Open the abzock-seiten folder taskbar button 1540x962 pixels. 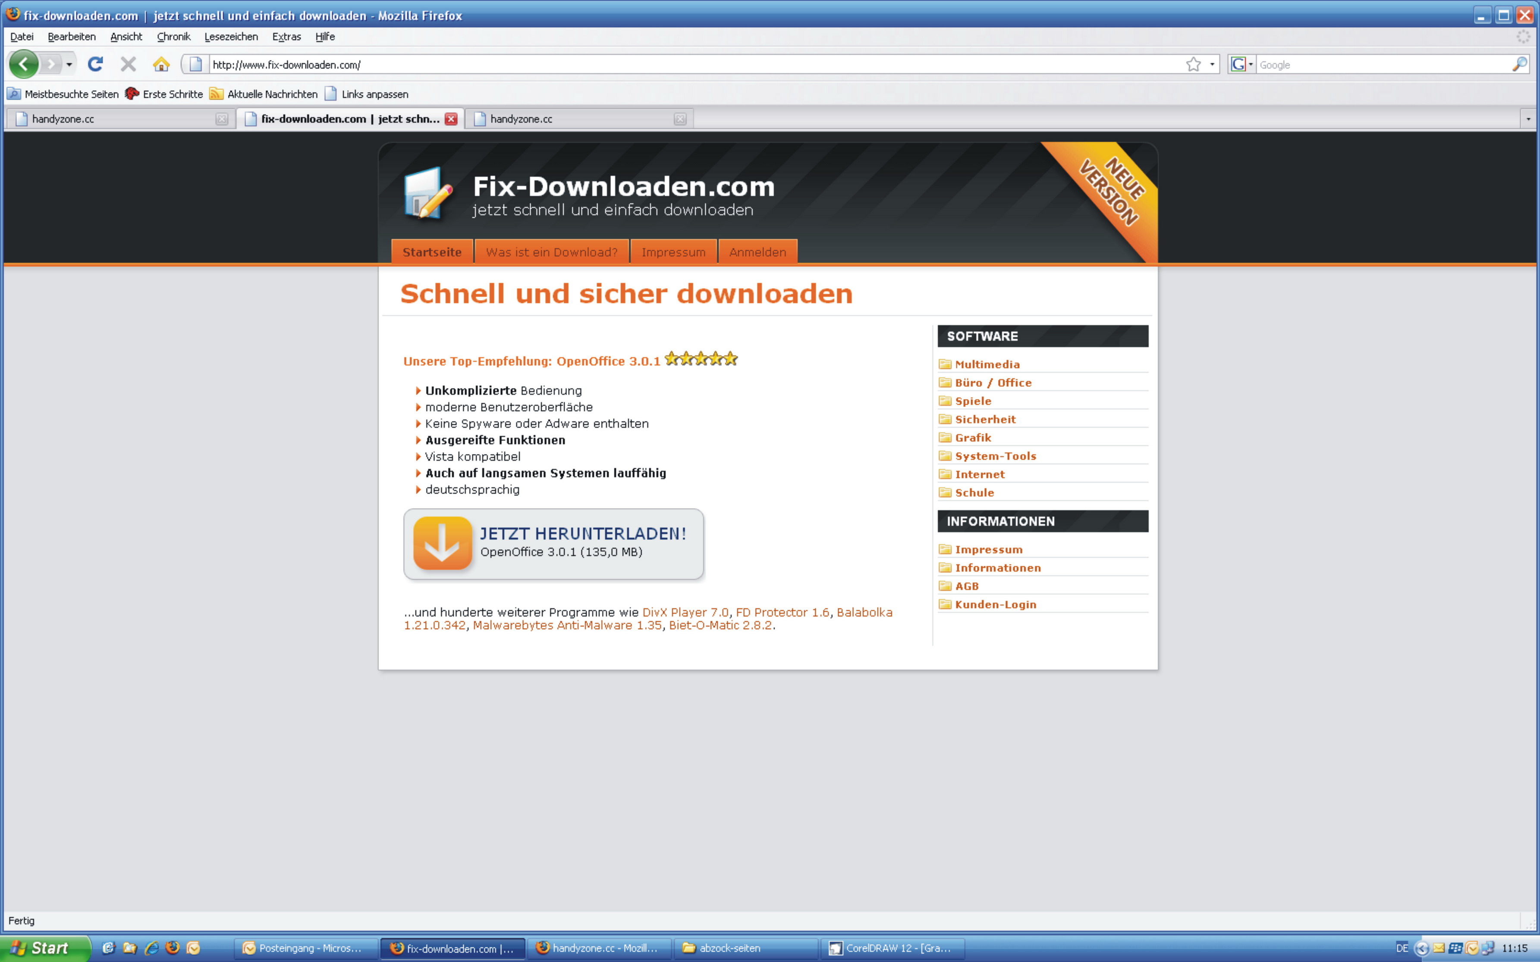(x=746, y=948)
